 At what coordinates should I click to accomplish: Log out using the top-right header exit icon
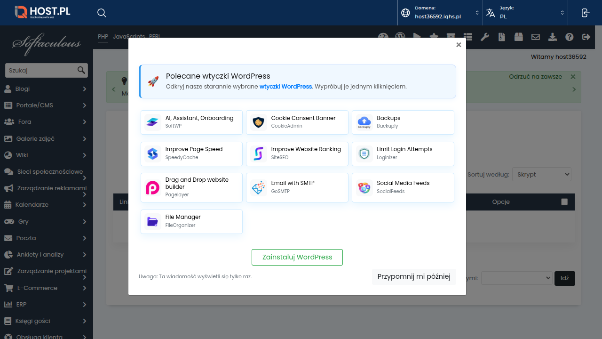(x=585, y=13)
